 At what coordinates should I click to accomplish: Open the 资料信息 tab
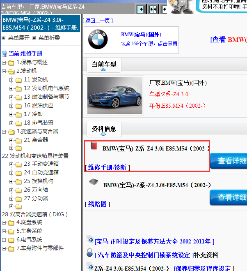(104, 130)
